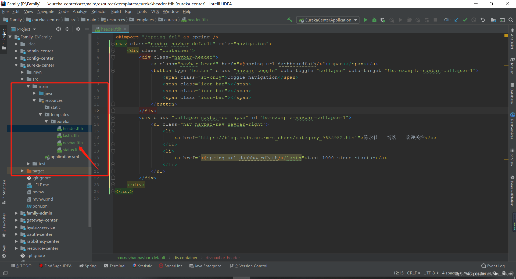Expand the gateway-center module

point(16,220)
